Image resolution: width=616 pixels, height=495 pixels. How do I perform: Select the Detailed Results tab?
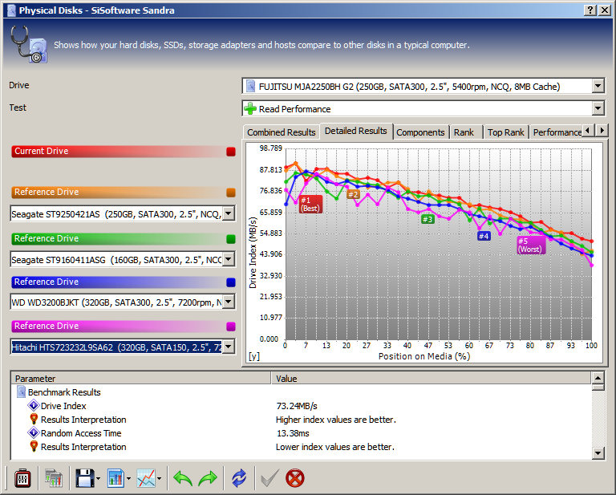click(356, 131)
